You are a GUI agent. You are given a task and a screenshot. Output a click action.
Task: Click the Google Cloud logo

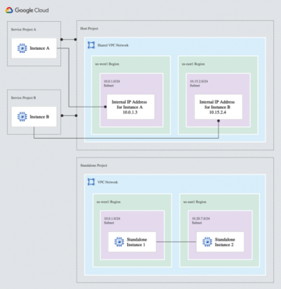click(27, 10)
